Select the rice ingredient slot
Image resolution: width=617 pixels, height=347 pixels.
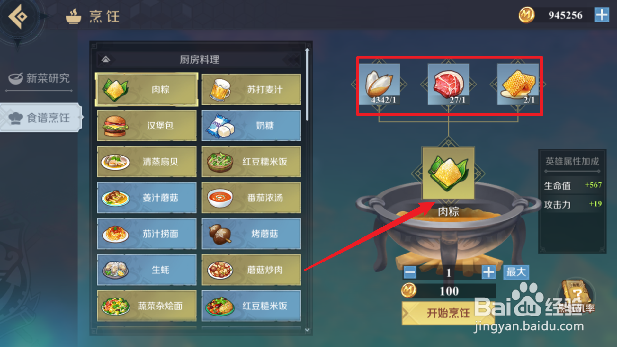click(380, 84)
